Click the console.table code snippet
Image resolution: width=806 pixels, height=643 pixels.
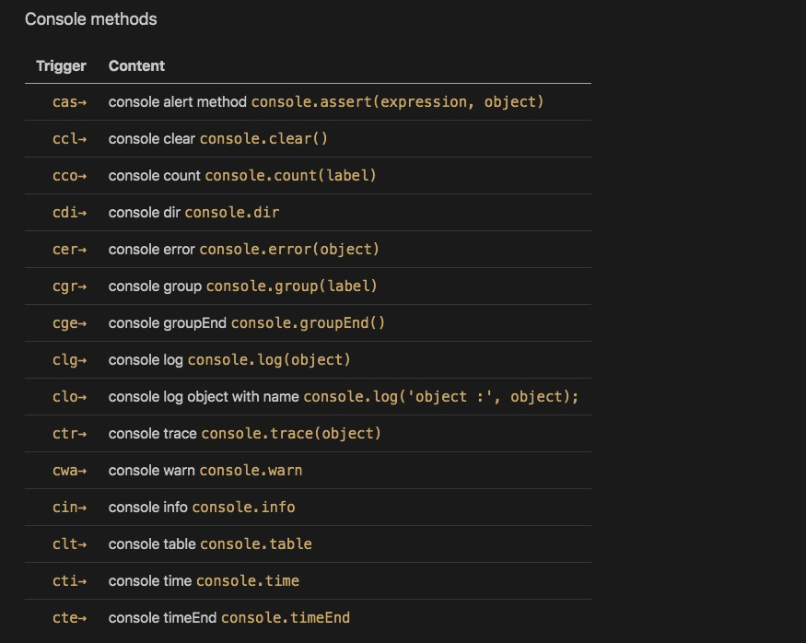click(255, 544)
